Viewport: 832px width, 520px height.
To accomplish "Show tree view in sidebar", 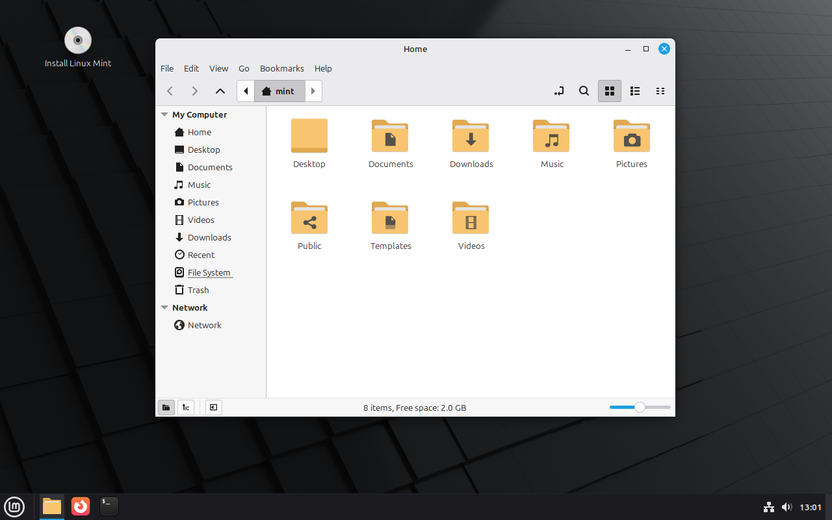I will click(186, 408).
